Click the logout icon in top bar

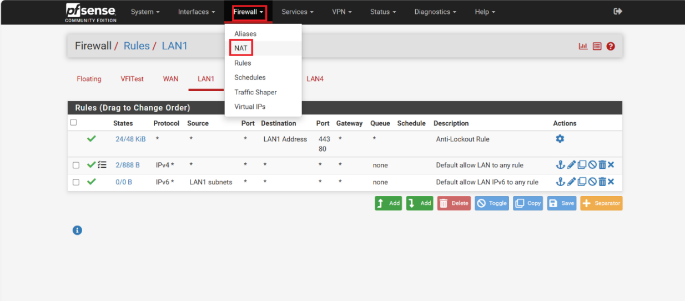point(617,12)
